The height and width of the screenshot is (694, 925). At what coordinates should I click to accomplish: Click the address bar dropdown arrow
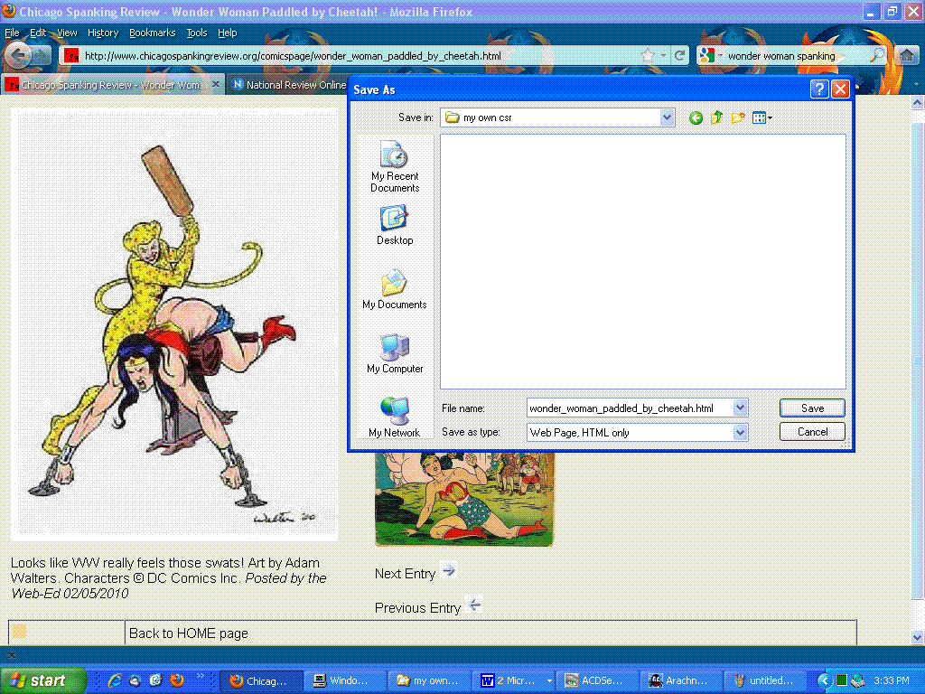click(x=664, y=56)
